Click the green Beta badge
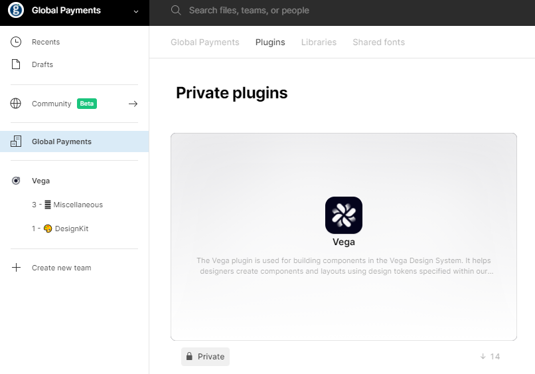 point(87,104)
